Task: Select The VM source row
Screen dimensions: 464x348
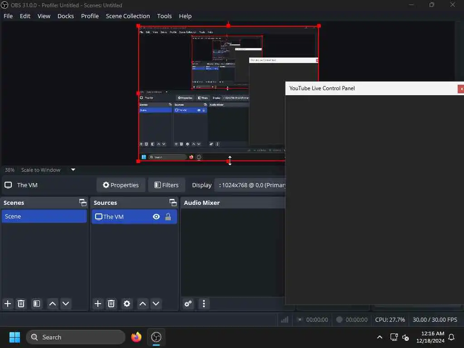Action: click(x=134, y=217)
